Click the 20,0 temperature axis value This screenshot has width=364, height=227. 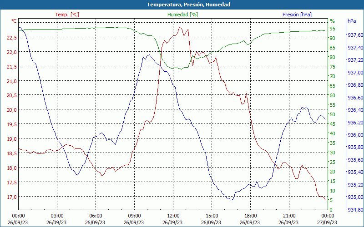(12, 110)
